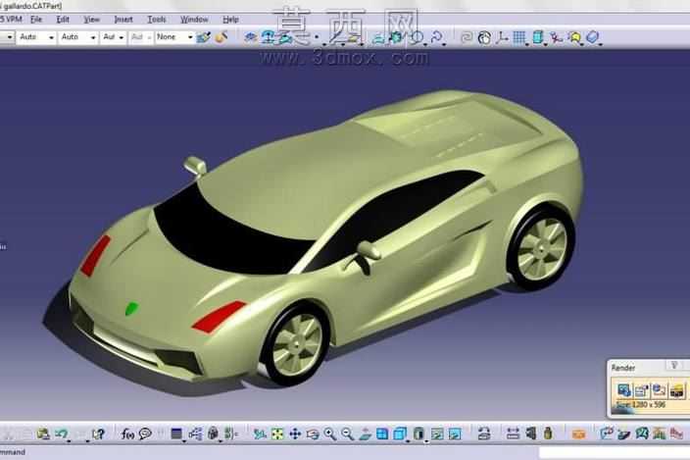690x460 pixels.
Task: Click the graphic properties wizard icon beside Painter
Action: pyautogui.click(x=222, y=37)
